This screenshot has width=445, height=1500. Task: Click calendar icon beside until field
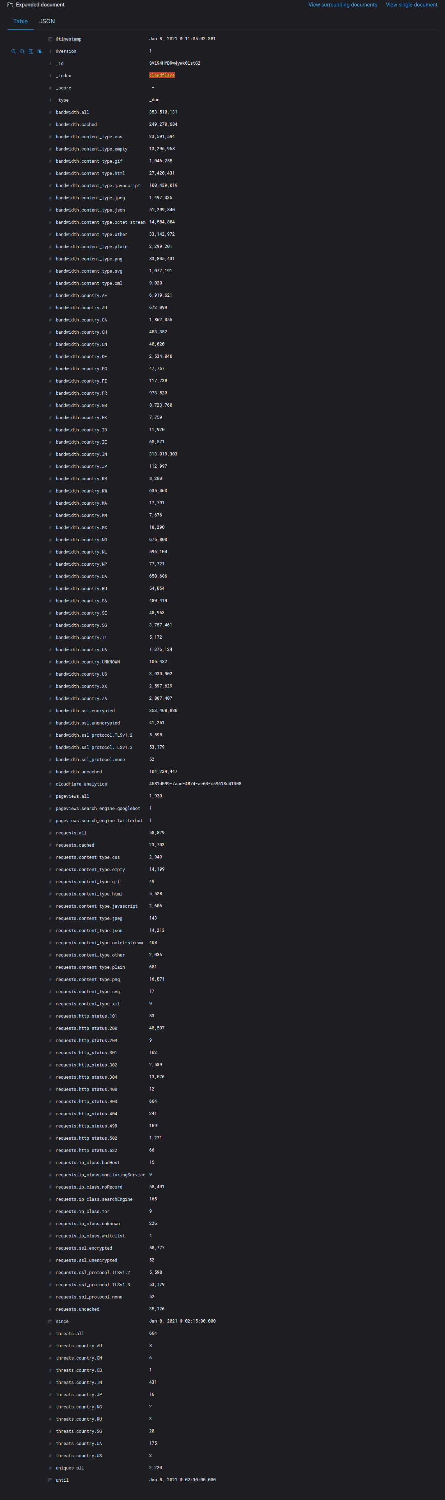(x=50, y=1480)
